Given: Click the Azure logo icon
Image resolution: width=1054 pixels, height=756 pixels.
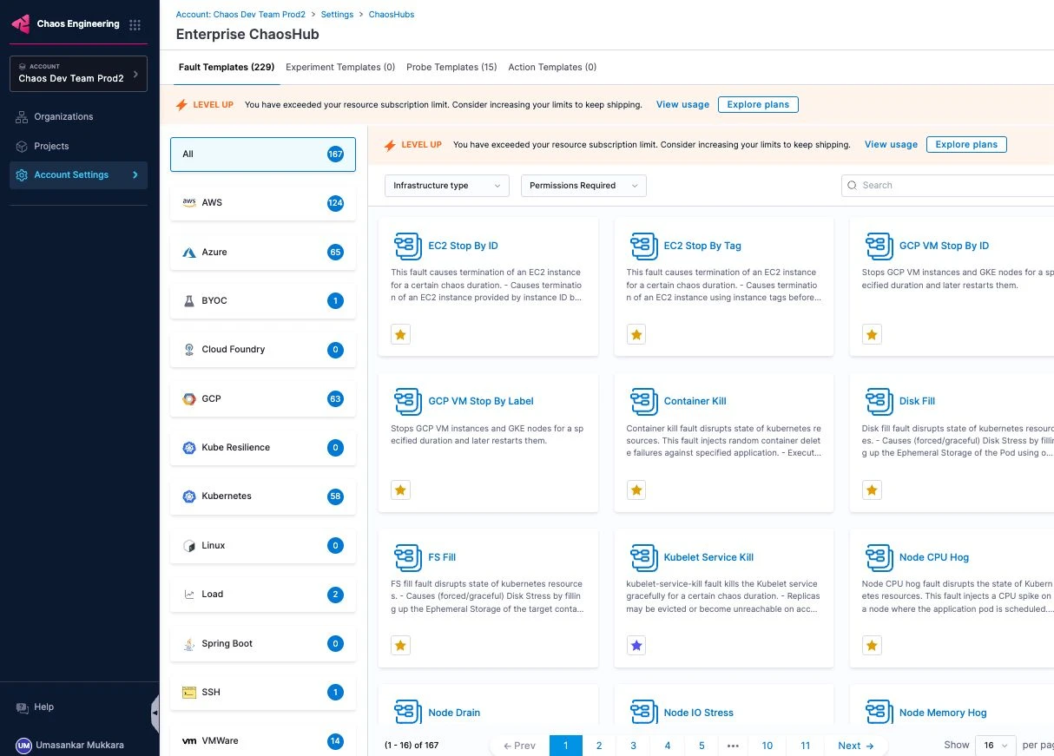Looking at the screenshot, I should click(189, 252).
